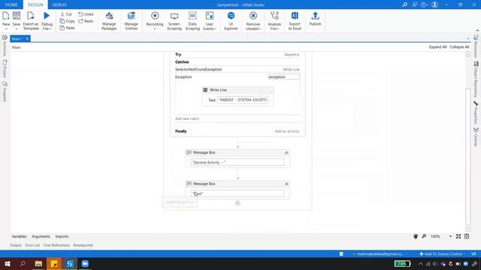Open Analyze File dropdown
481x270 pixels.
(274, 21)
